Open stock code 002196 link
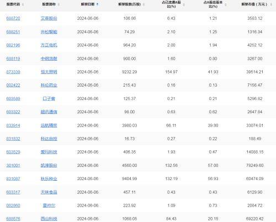The height and width of the screenshot is (222, 276). point(13,45)
